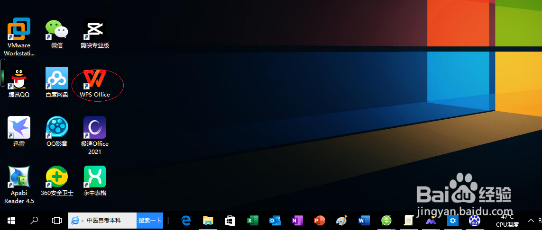The width and height of the screenshot is (542, 230).
Task: Click the 搜索一下 button
Action: tap(150, 221)
